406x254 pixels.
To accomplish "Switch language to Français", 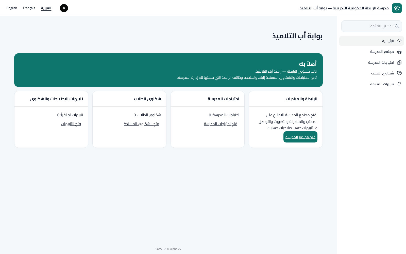I will click(x=29, y=8).
